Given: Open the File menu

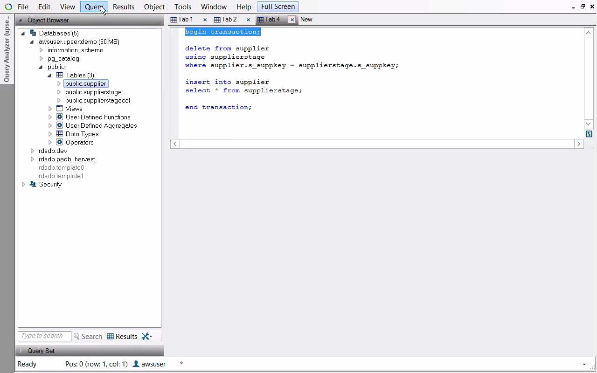Looking at the screenshot, I should click(23, 7).
